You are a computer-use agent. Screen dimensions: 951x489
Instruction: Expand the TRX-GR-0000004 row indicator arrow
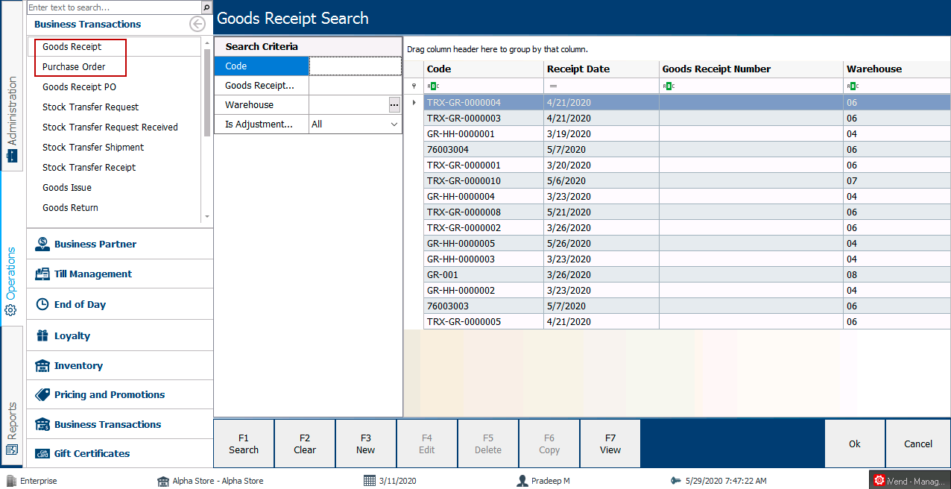pyautogui.click(x=414, y=102)
